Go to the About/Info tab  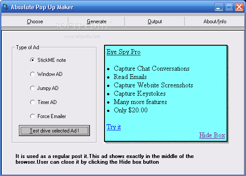[215, 22]
